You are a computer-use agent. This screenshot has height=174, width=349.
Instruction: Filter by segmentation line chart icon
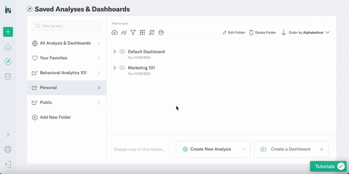(x=124, y=33)
